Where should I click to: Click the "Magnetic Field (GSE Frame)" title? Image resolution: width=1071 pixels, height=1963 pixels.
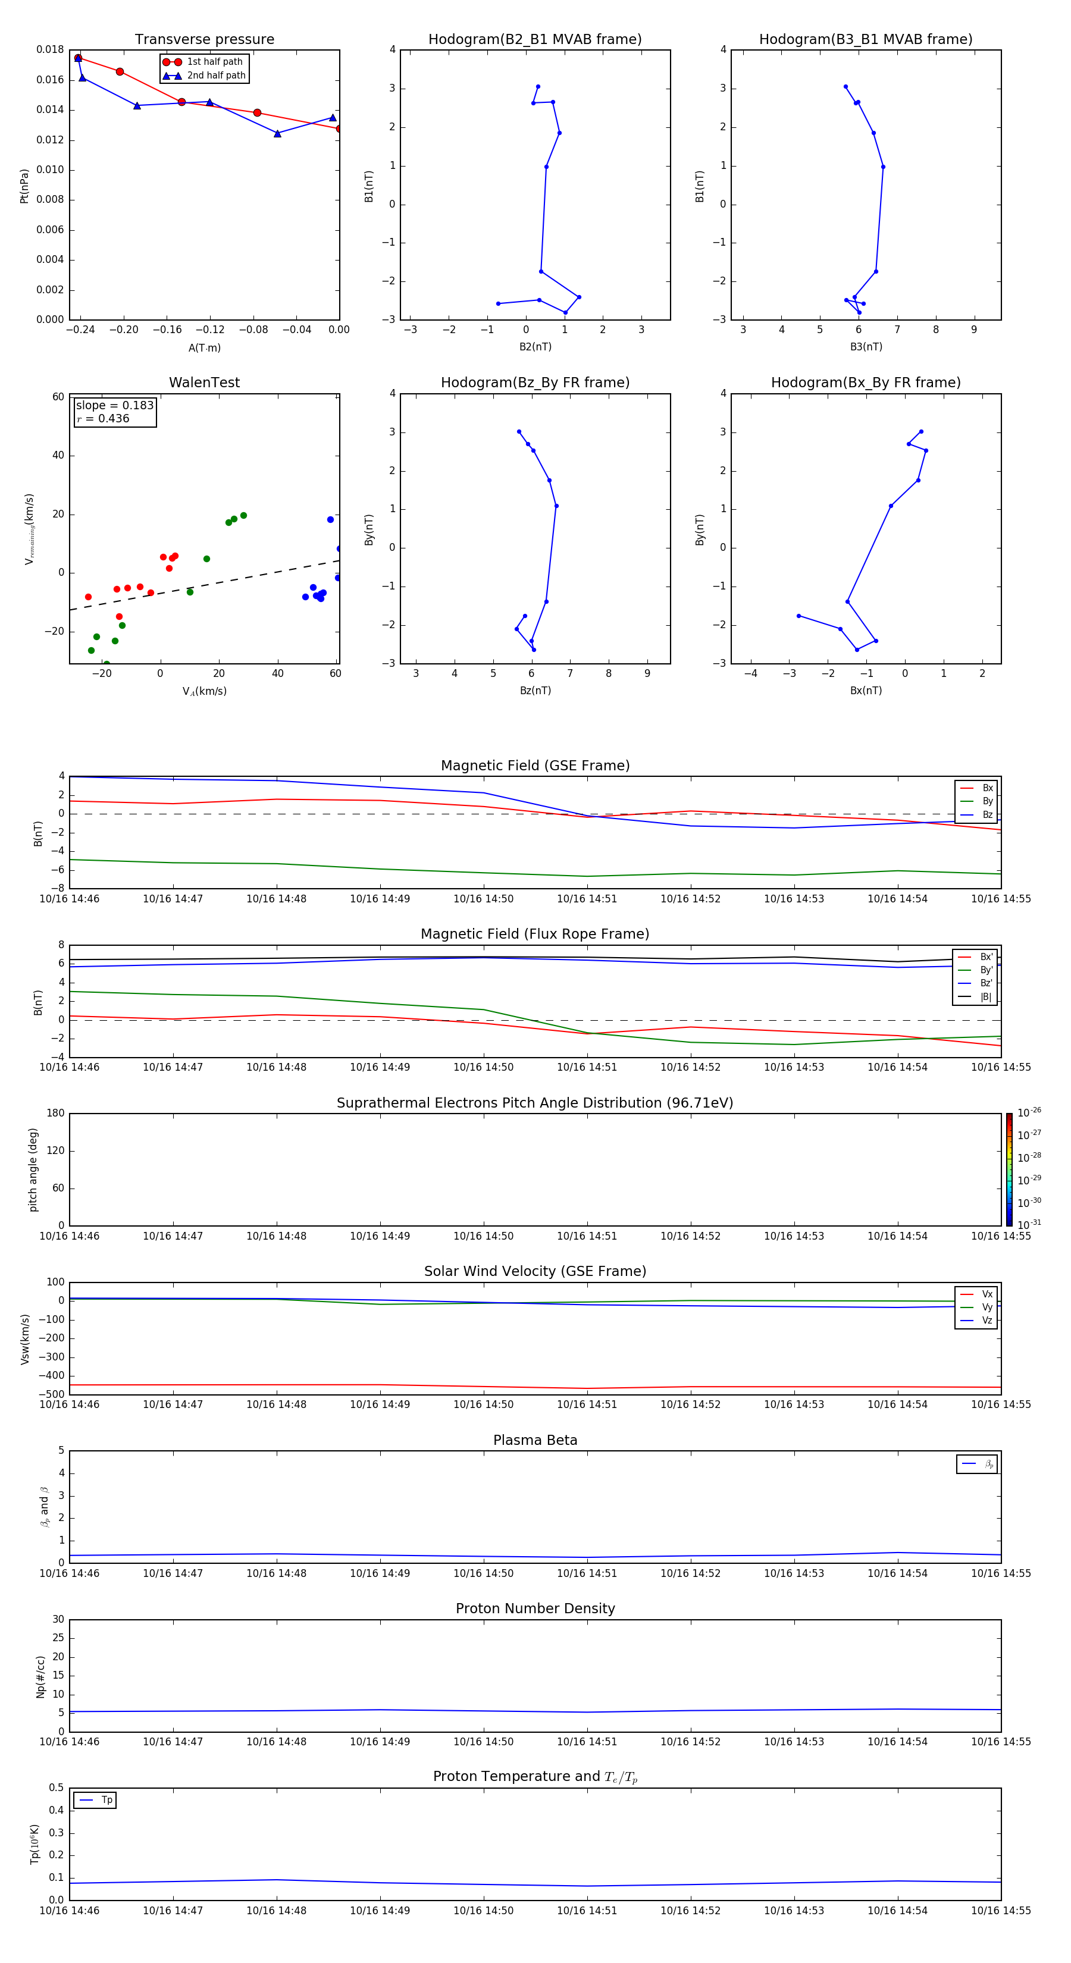click(535, 766)
